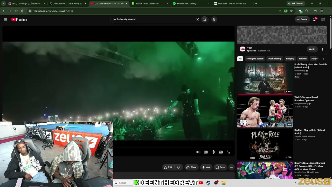The width and height of the screenshot is (332, 187).
Task: Clear the YouTube search box text
Action: coord(197,19)
